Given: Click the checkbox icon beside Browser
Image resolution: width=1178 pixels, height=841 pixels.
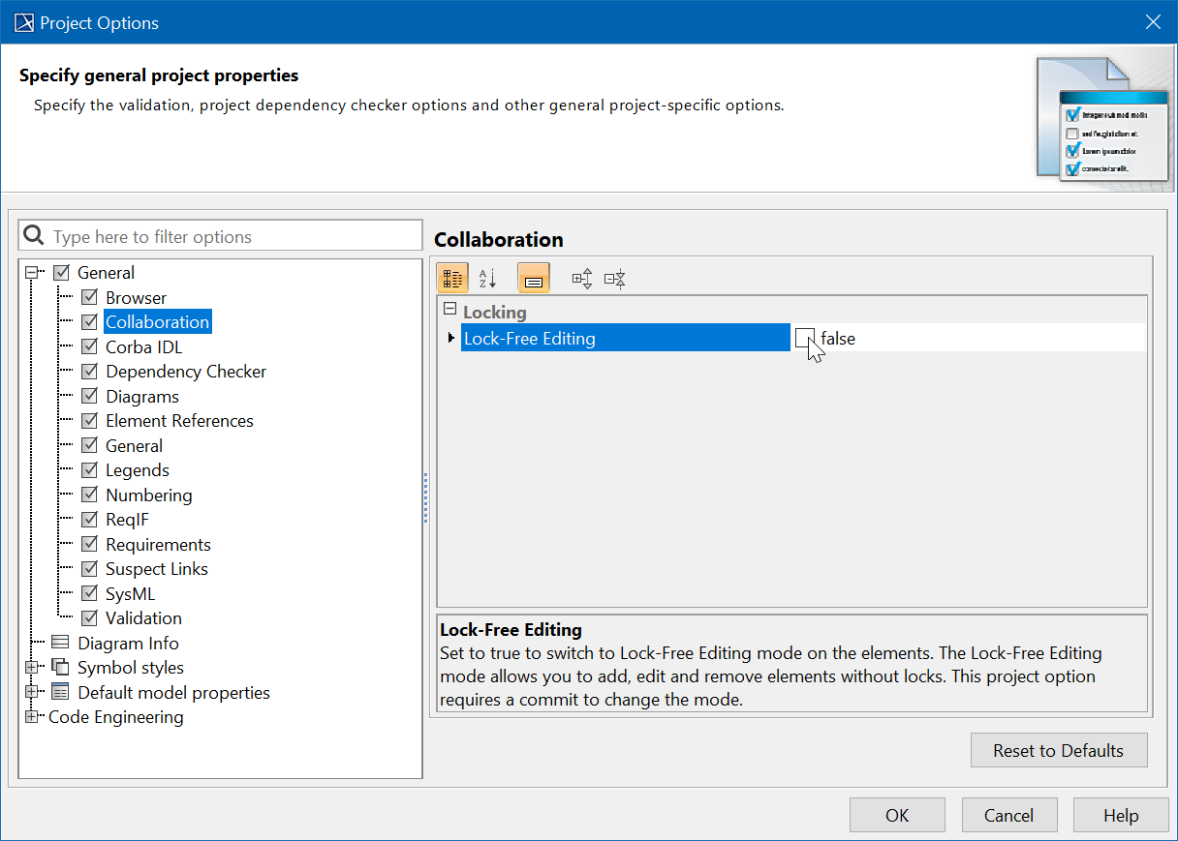Looking at the screenshot, I should [x=89, y=298].
